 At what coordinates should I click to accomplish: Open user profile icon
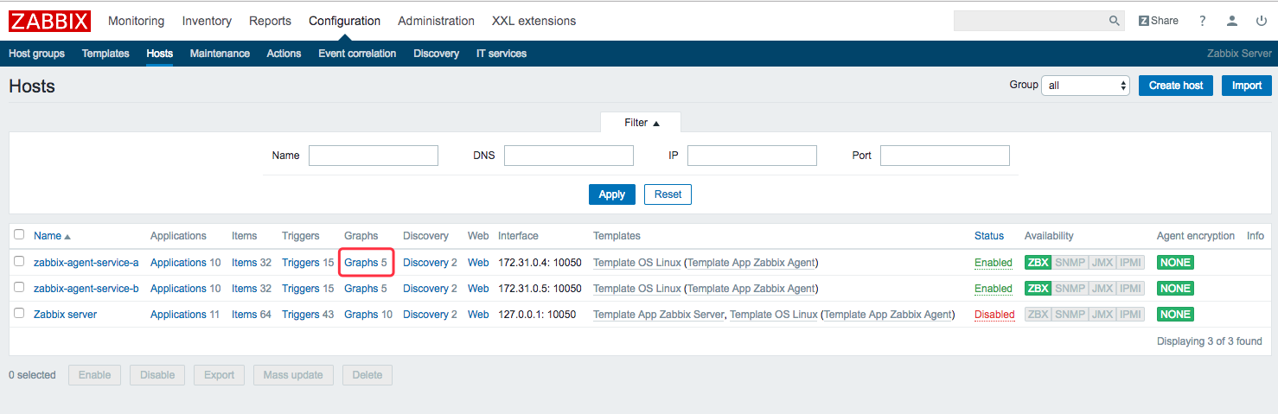point(1232,21)
